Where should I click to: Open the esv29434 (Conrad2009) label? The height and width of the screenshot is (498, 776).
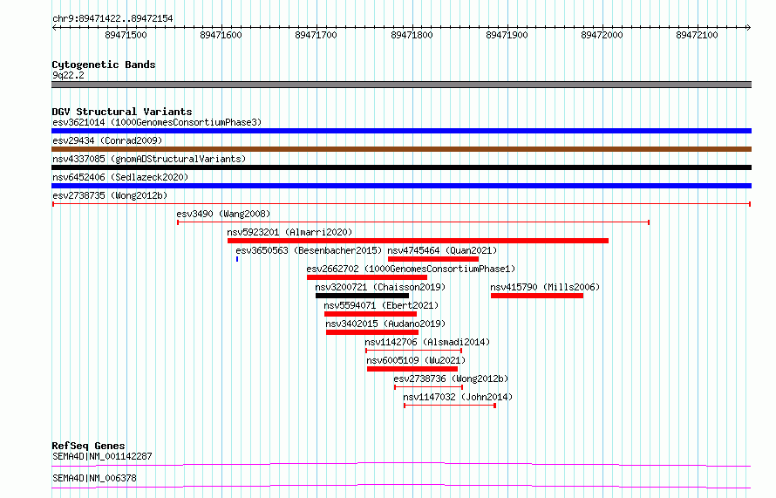pyautogui.click(x=107, y=140)
